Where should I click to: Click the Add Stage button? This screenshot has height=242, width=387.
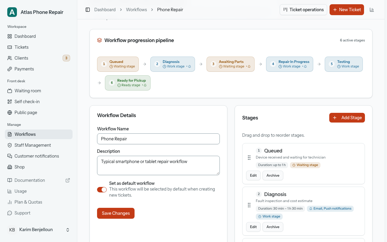pos(347,118)
